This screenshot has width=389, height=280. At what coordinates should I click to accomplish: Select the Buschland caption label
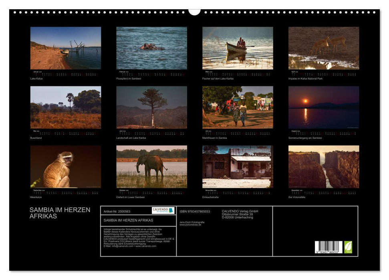click(x=37, y=138)
